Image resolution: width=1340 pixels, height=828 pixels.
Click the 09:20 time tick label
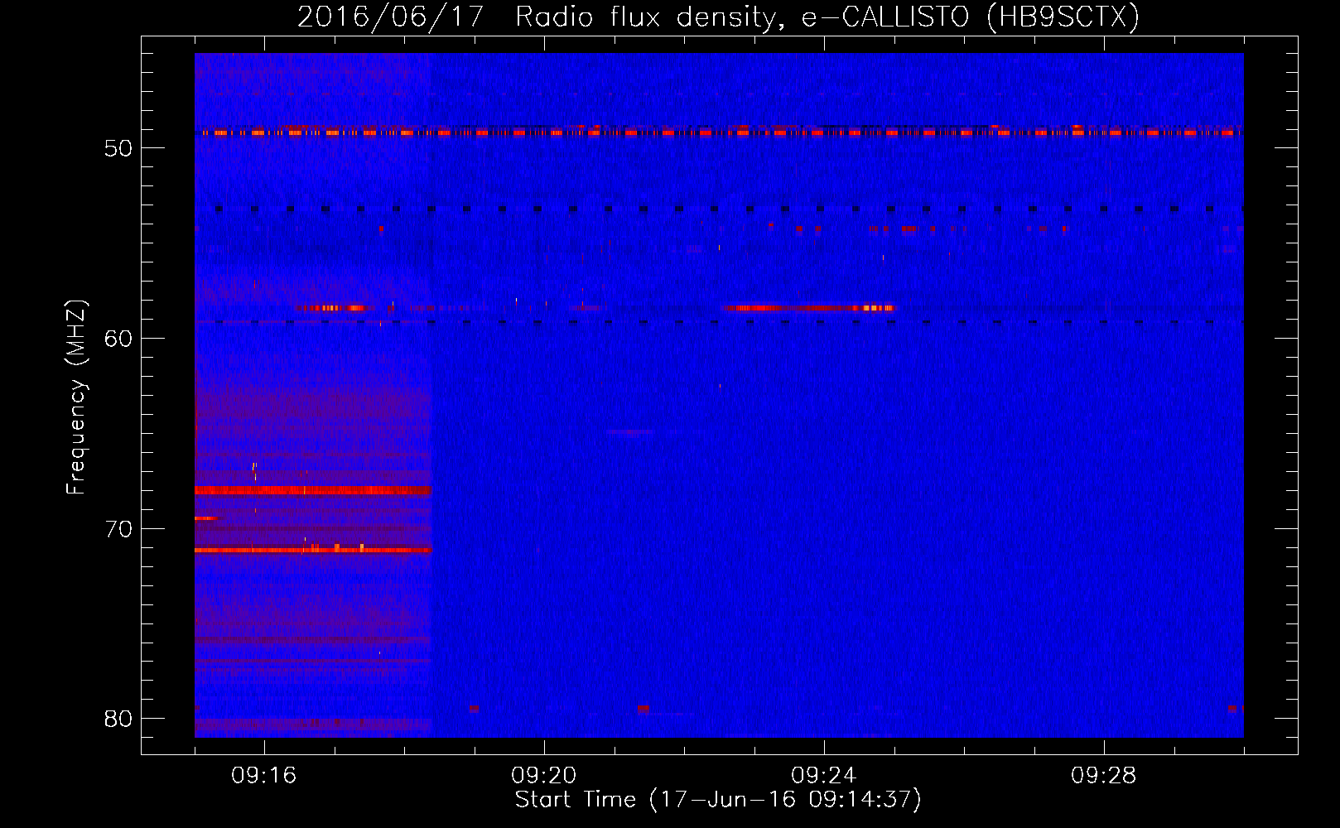[x=544, y=775]
